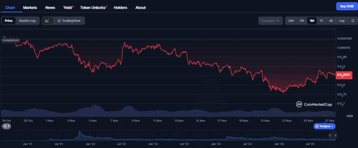Image resolution: width=358 pixels, height=148 pixels.
Task: Click the events clock badge showing 7
Action: (x=6, y=126)
